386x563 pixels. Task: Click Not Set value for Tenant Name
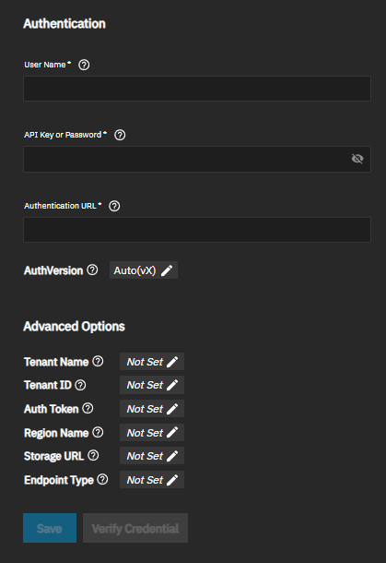coord(145,362)
